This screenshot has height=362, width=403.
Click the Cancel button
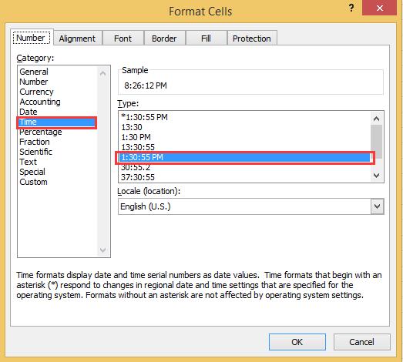click(362, 342)
